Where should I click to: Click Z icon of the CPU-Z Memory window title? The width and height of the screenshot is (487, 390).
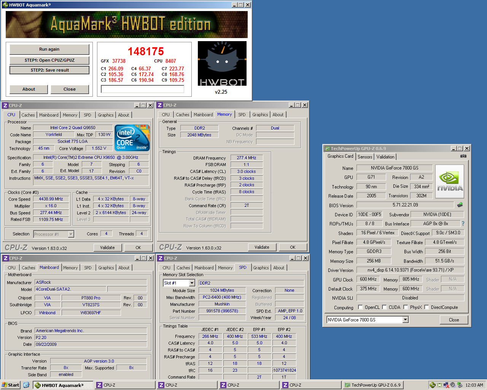tap(160, 105)
